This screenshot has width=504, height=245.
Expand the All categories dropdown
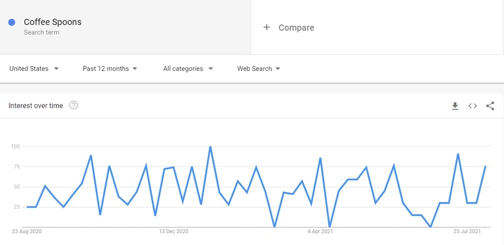coord(188,69)
